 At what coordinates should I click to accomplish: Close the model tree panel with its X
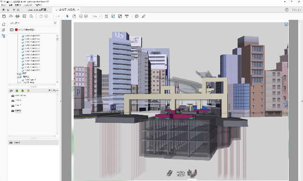[x=55, y=23]
